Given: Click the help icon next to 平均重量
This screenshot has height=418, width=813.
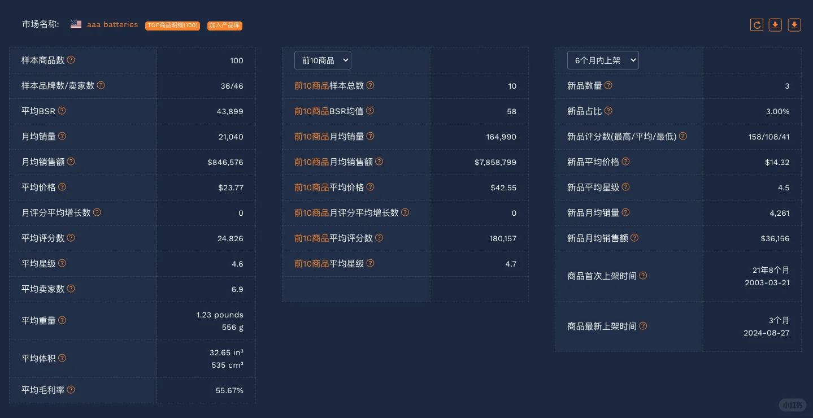Looking at the screenshot, I should pos(62,320).
